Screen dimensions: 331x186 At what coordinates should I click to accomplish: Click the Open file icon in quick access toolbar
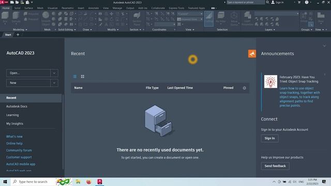[x=17, y=2]
